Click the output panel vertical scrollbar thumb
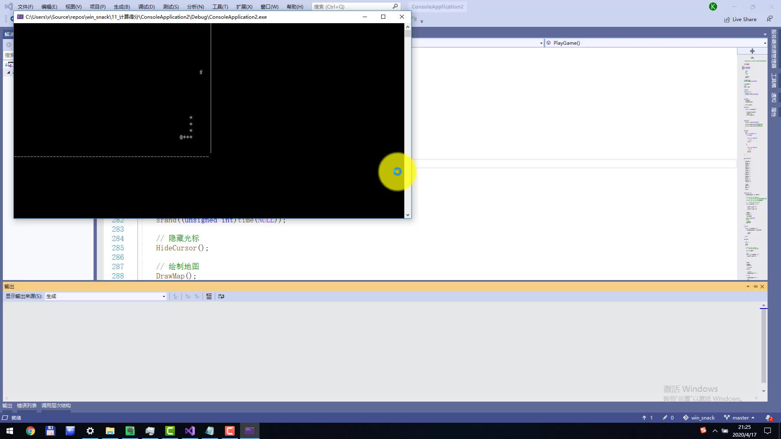This screenshot has width=781, height=439. [x=764, y=346]
